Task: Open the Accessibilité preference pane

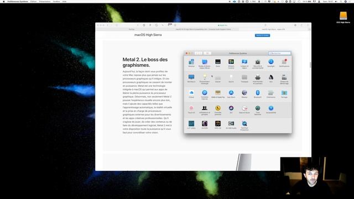Action: (271, 109)
